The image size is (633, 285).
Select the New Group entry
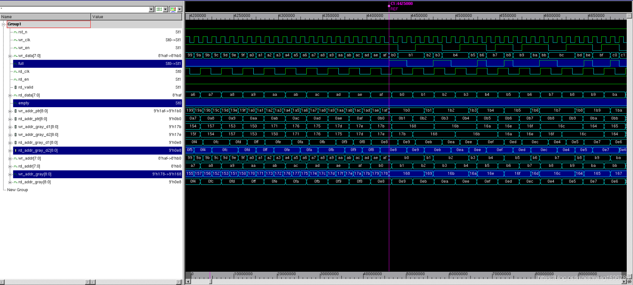pos(17,190)
